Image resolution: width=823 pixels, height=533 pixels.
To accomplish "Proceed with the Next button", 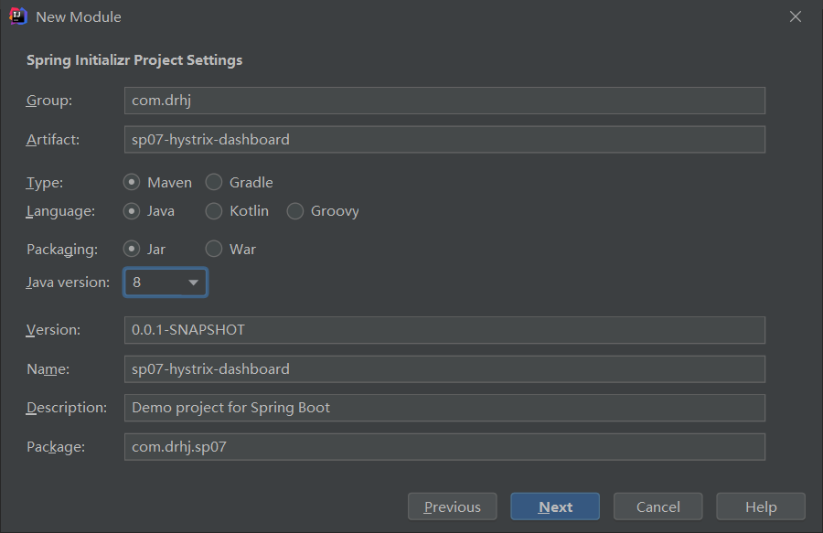I will tap(555, 506).
